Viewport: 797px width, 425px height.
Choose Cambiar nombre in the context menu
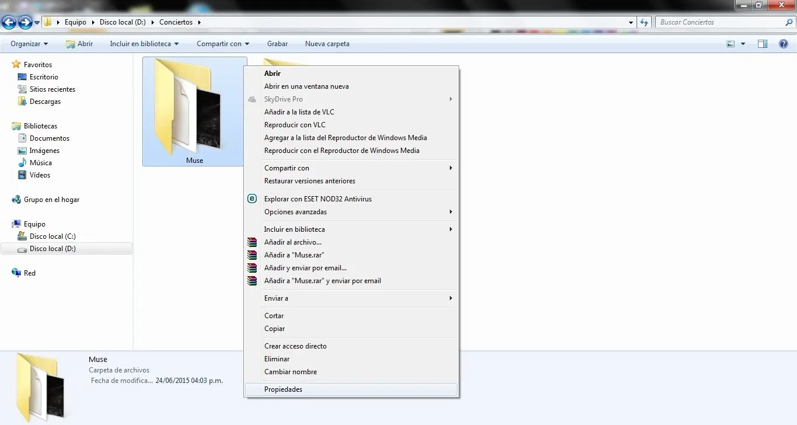tap(351, 372)
